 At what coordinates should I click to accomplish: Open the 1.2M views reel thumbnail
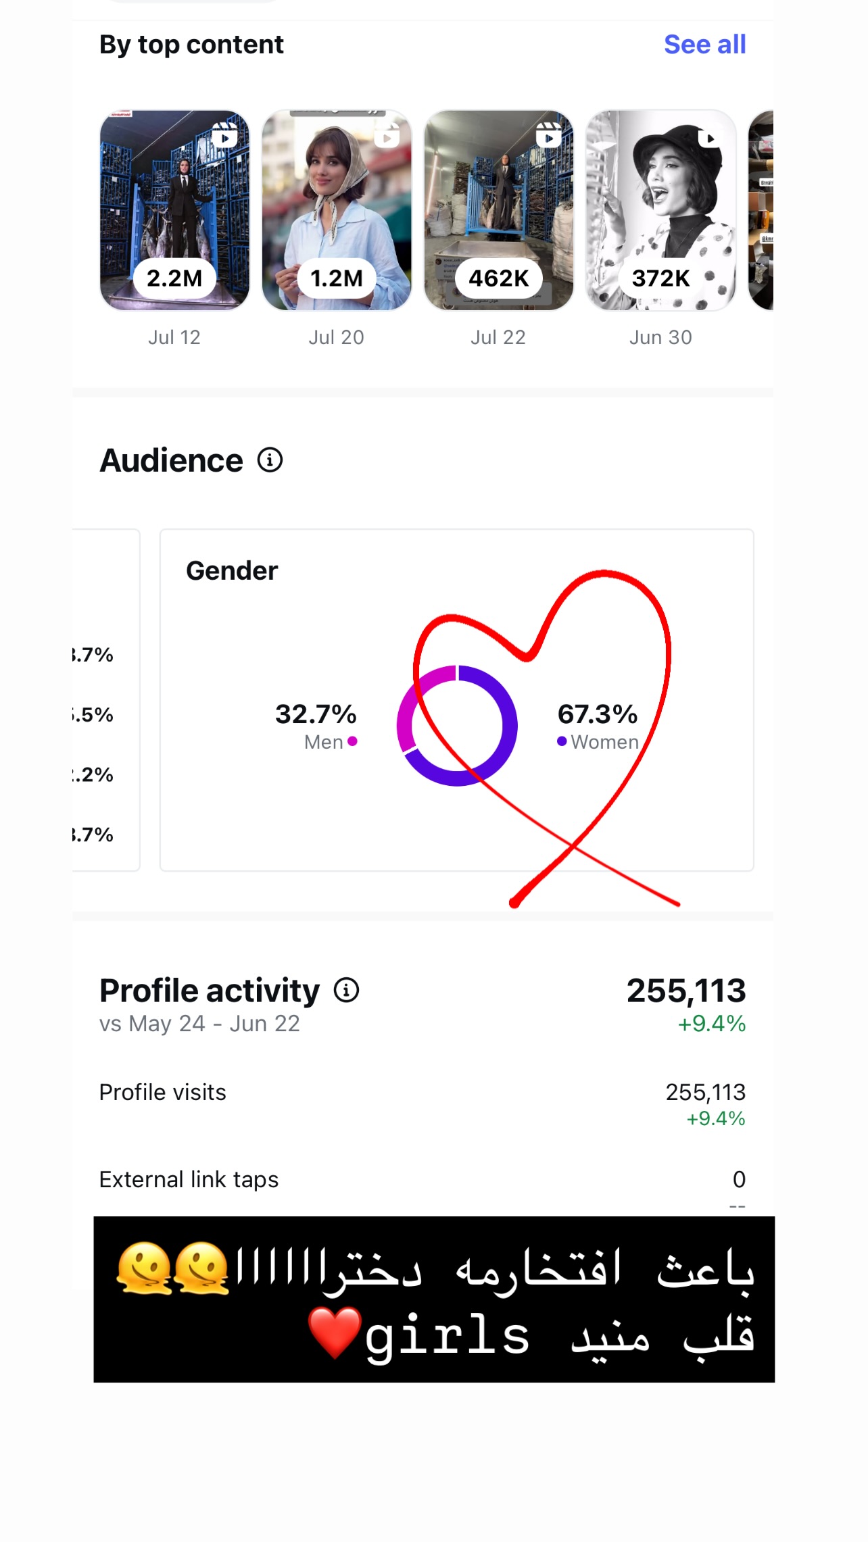point(337,210)
